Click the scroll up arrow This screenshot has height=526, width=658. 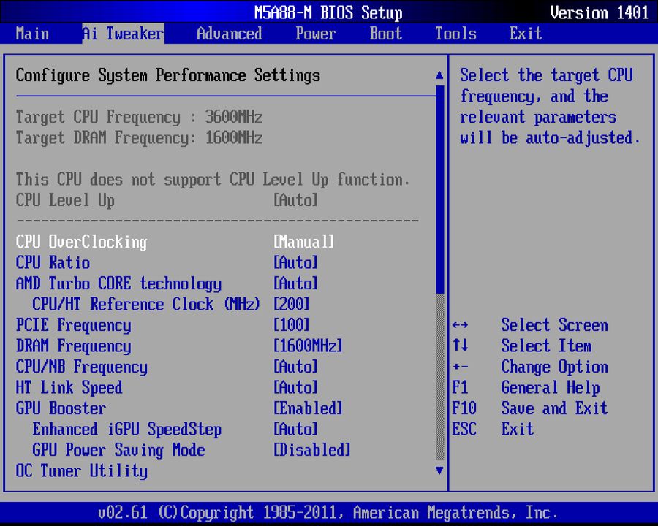439,75
